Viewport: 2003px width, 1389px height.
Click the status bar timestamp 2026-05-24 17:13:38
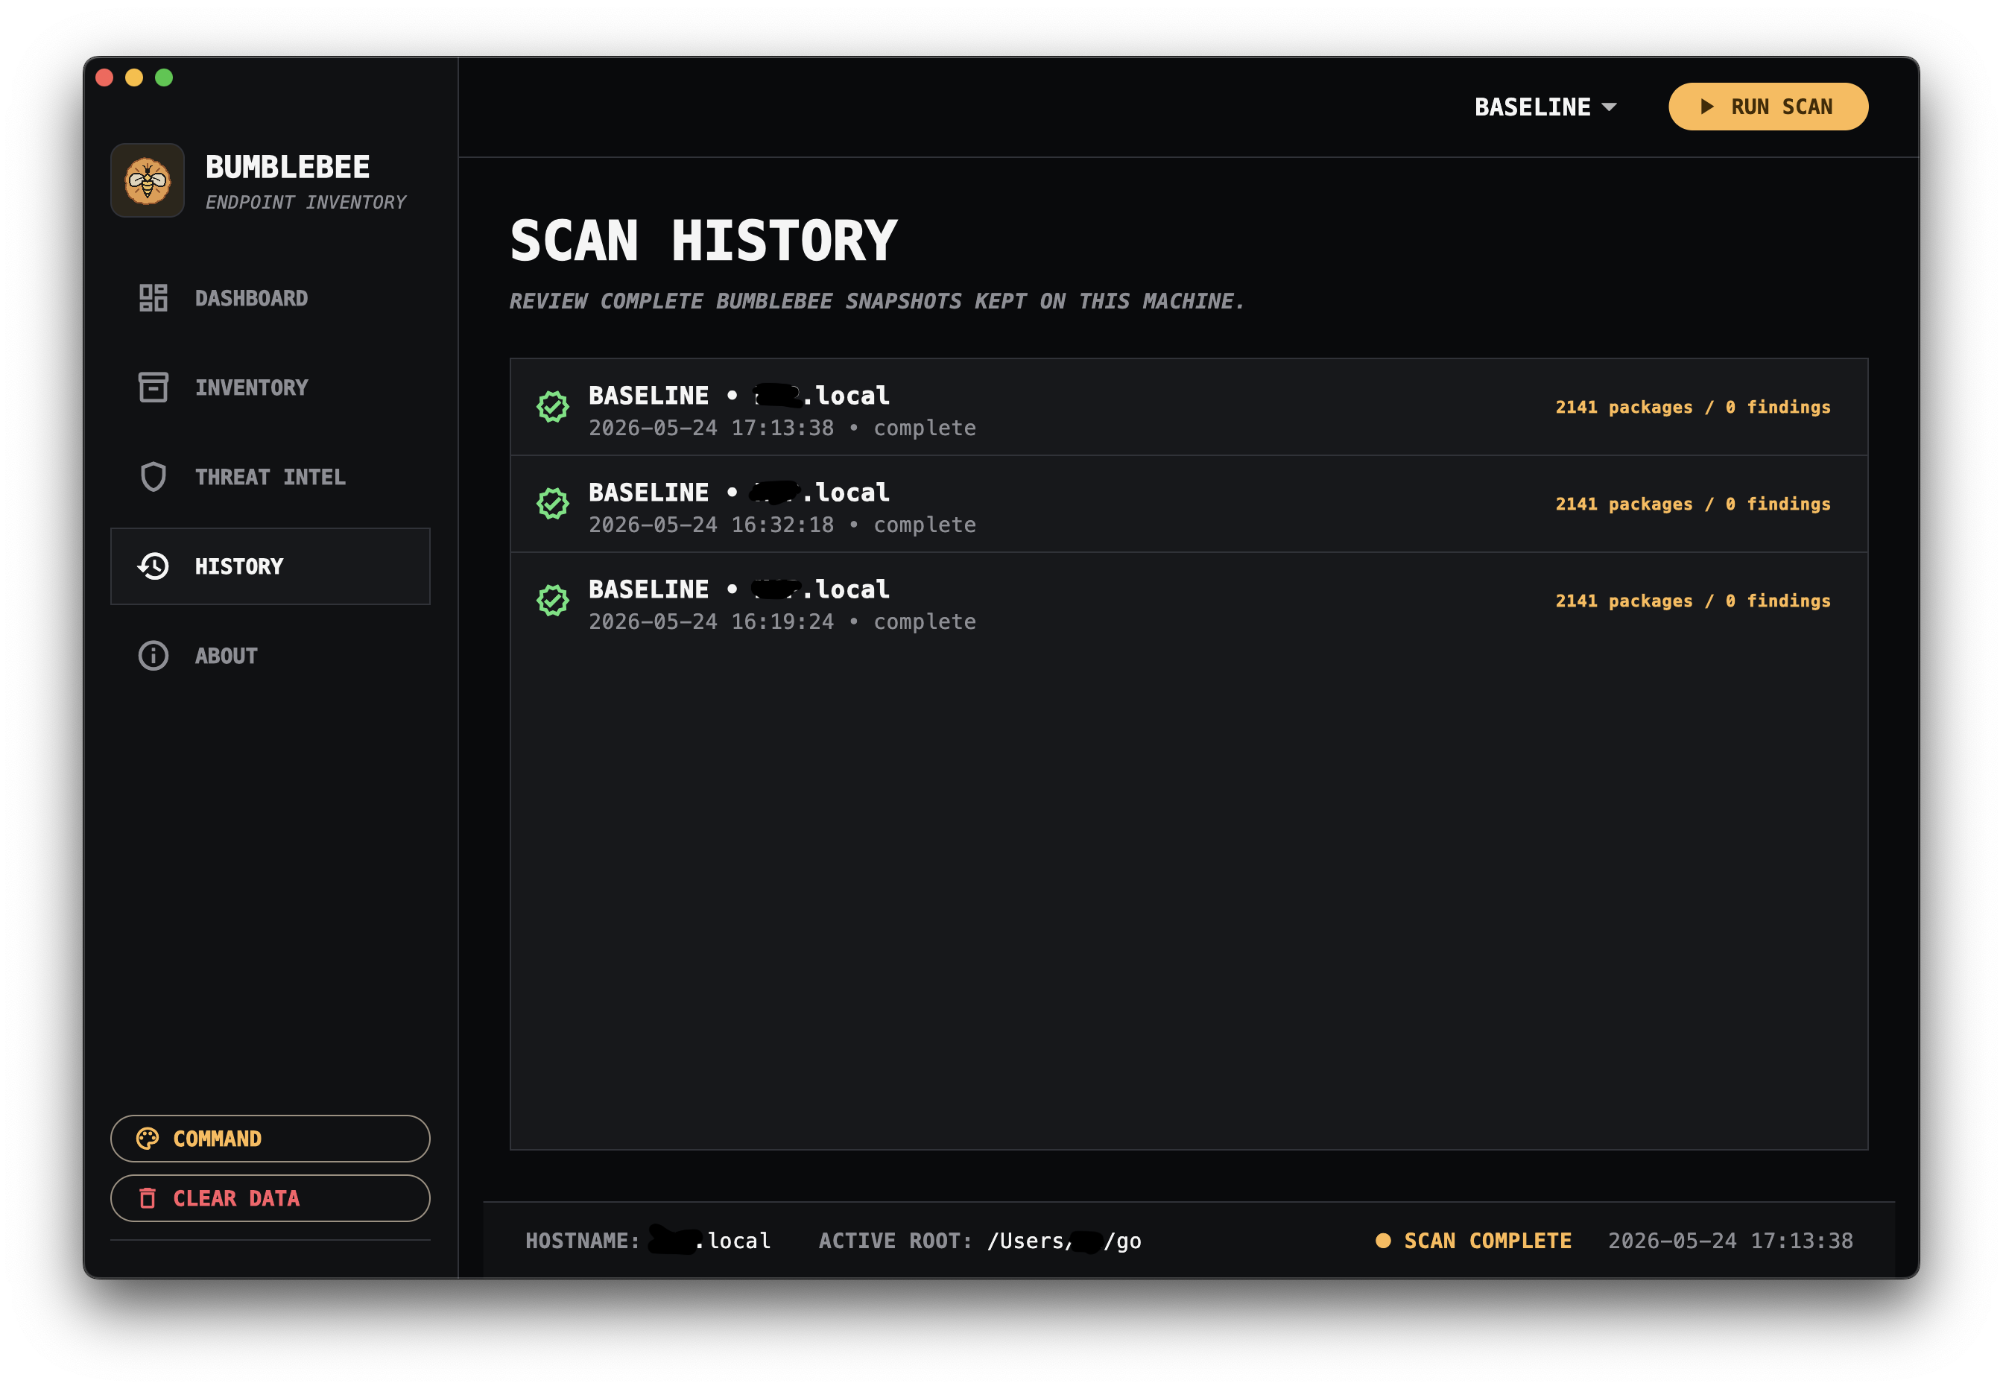click(1730, 1240)
